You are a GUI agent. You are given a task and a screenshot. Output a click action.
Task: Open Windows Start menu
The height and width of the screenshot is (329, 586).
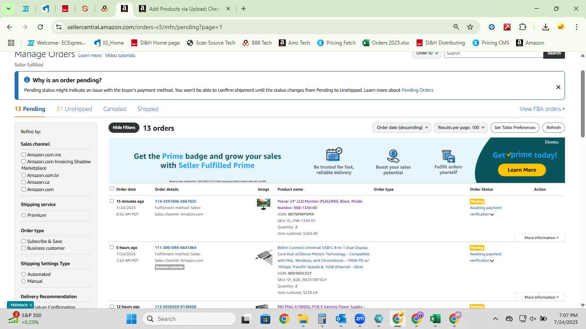pos(131,319)
